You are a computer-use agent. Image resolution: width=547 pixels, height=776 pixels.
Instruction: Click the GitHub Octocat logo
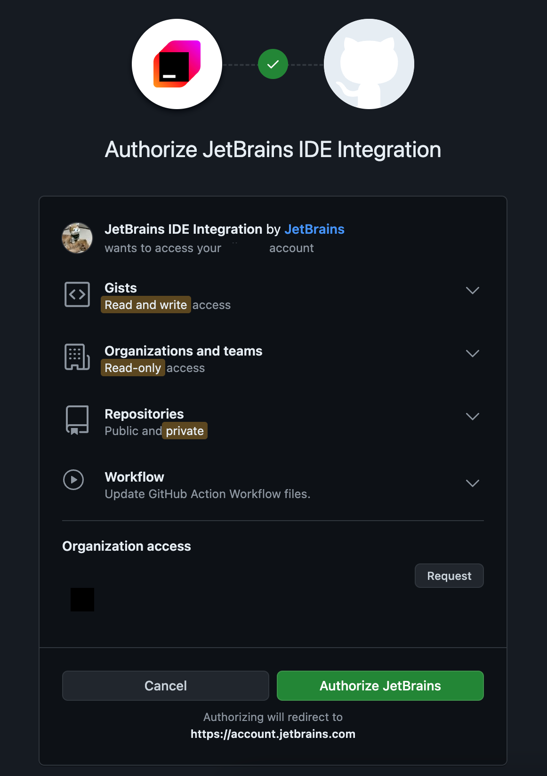(369, 64)
